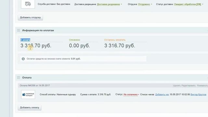The width and height of the screenshot is (208, 117).
Task: Click 'Способ оплаты: Наличные курьеру' text
Action: click(58, 95)
